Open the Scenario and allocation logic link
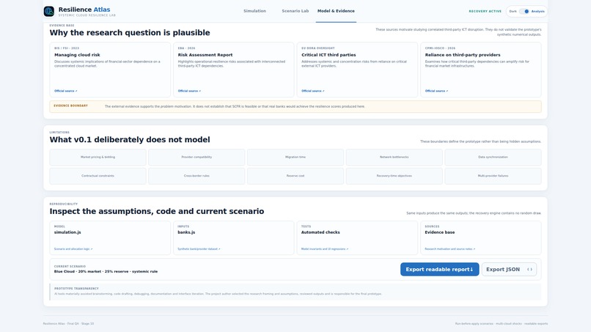The width and height of the screenshot is (591, 332). pyautogui.click(x=73, y=249)
